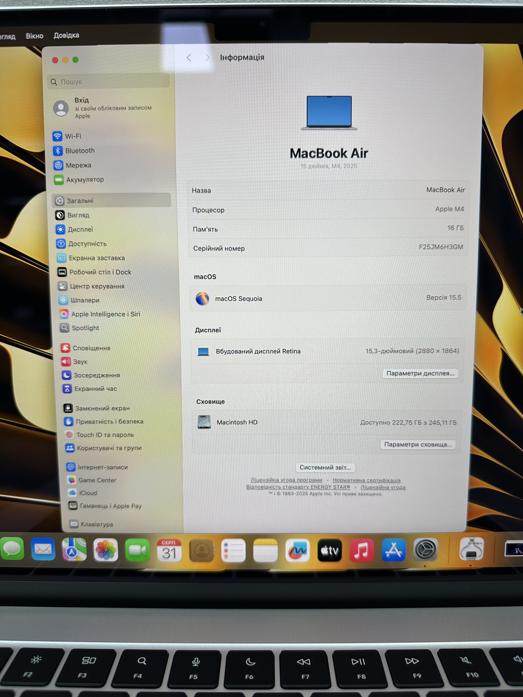Click Системний звіт button
523x697 pixels.
tap(325, 467)
